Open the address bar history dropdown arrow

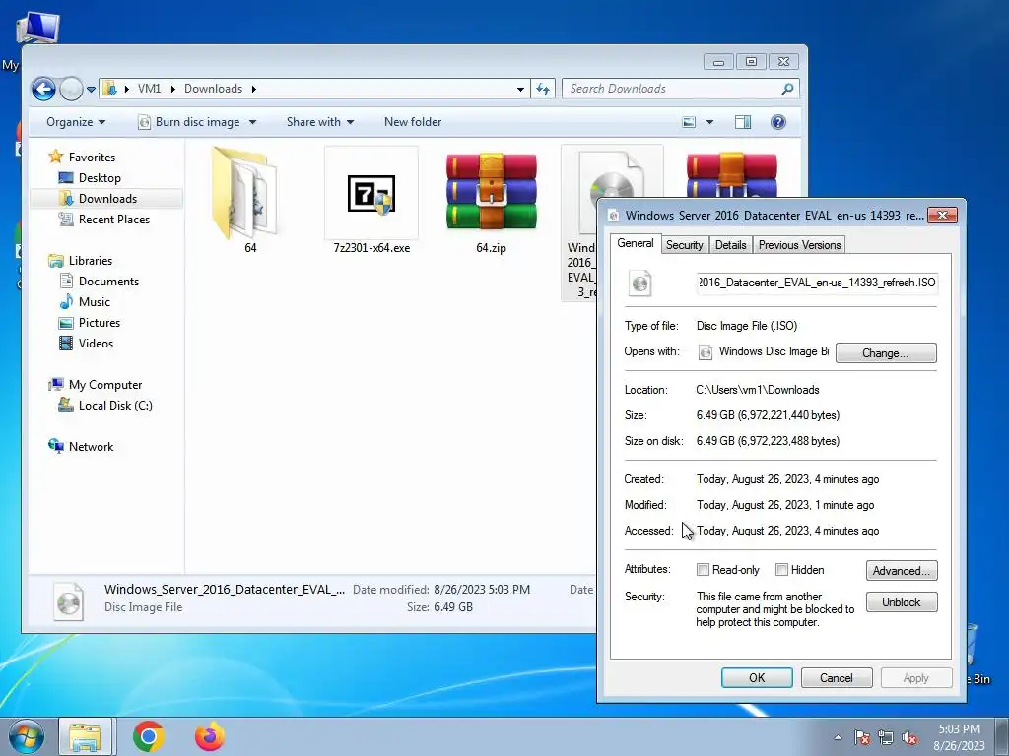(520, 90)
